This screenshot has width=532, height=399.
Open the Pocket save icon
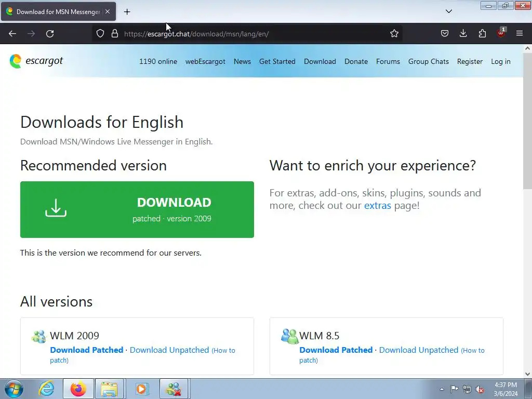[445, 34]
